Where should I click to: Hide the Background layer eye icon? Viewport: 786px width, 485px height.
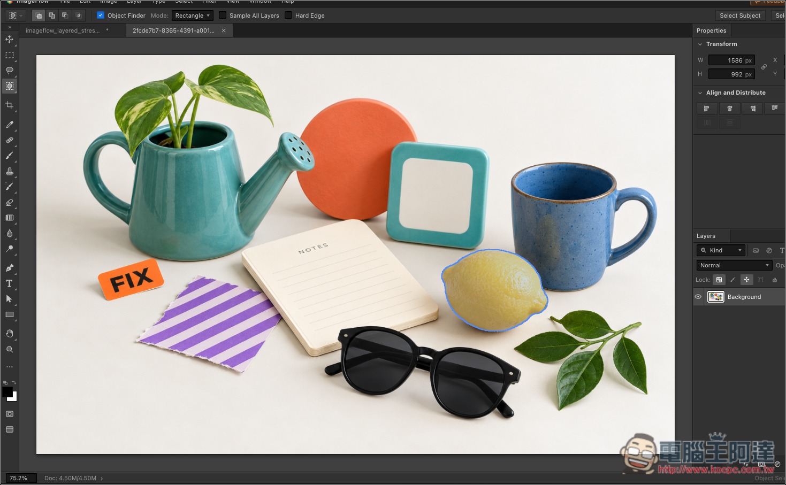pos(698,297)
